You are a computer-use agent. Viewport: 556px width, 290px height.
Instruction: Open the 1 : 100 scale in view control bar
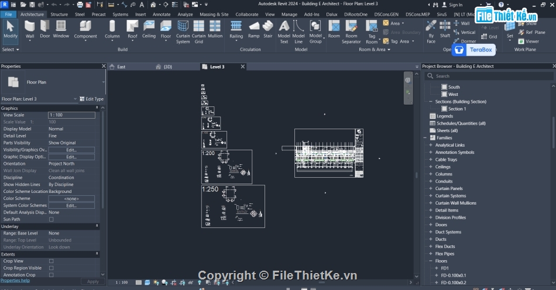coord(122,282)
